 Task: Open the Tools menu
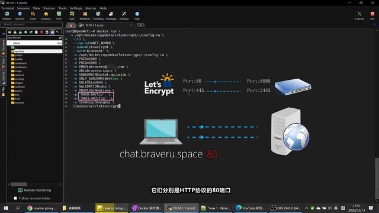click(63, 8)
